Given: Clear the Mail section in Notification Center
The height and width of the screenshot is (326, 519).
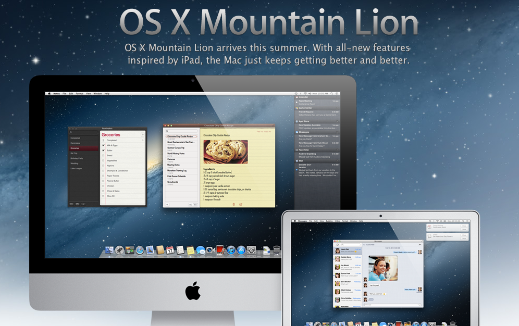Looking at the screenshot, I should point(337,161).
